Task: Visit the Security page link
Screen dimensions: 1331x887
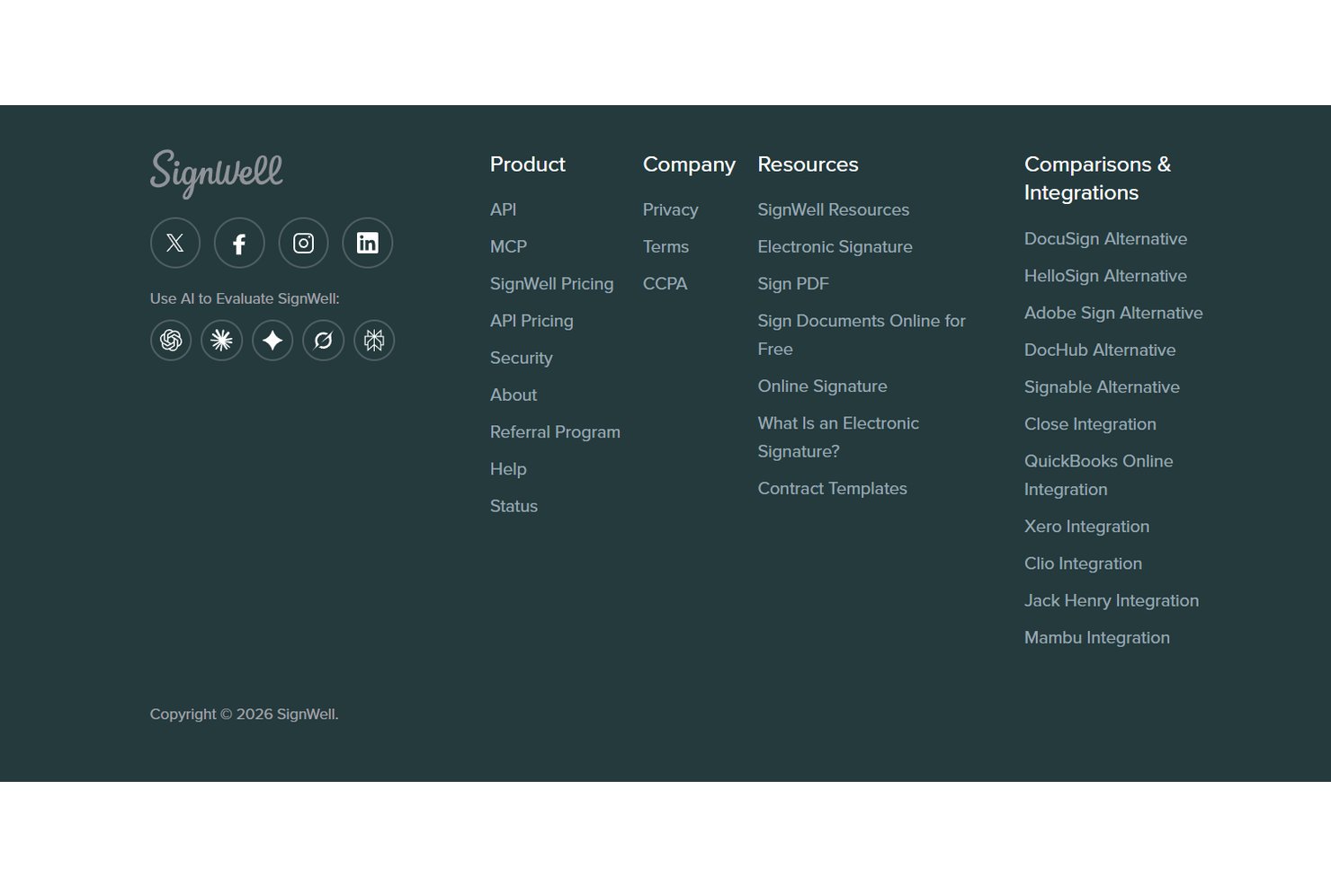Action: pos(522,358)
